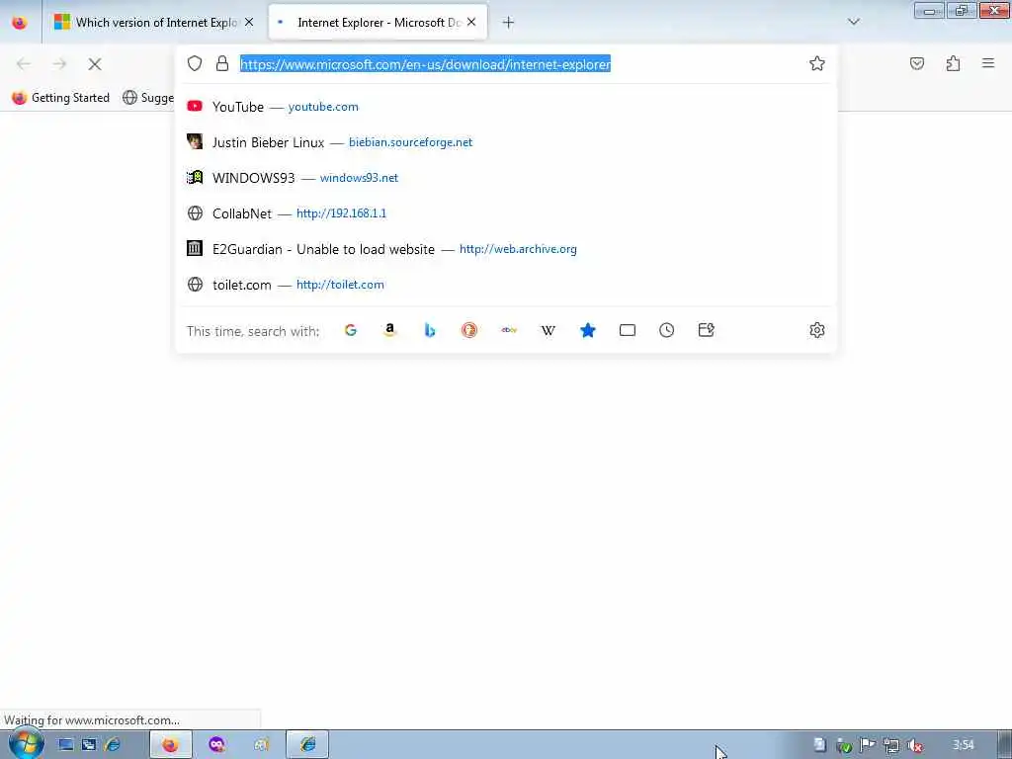Click Internet Explorer taskbar window button

[308, 745]
